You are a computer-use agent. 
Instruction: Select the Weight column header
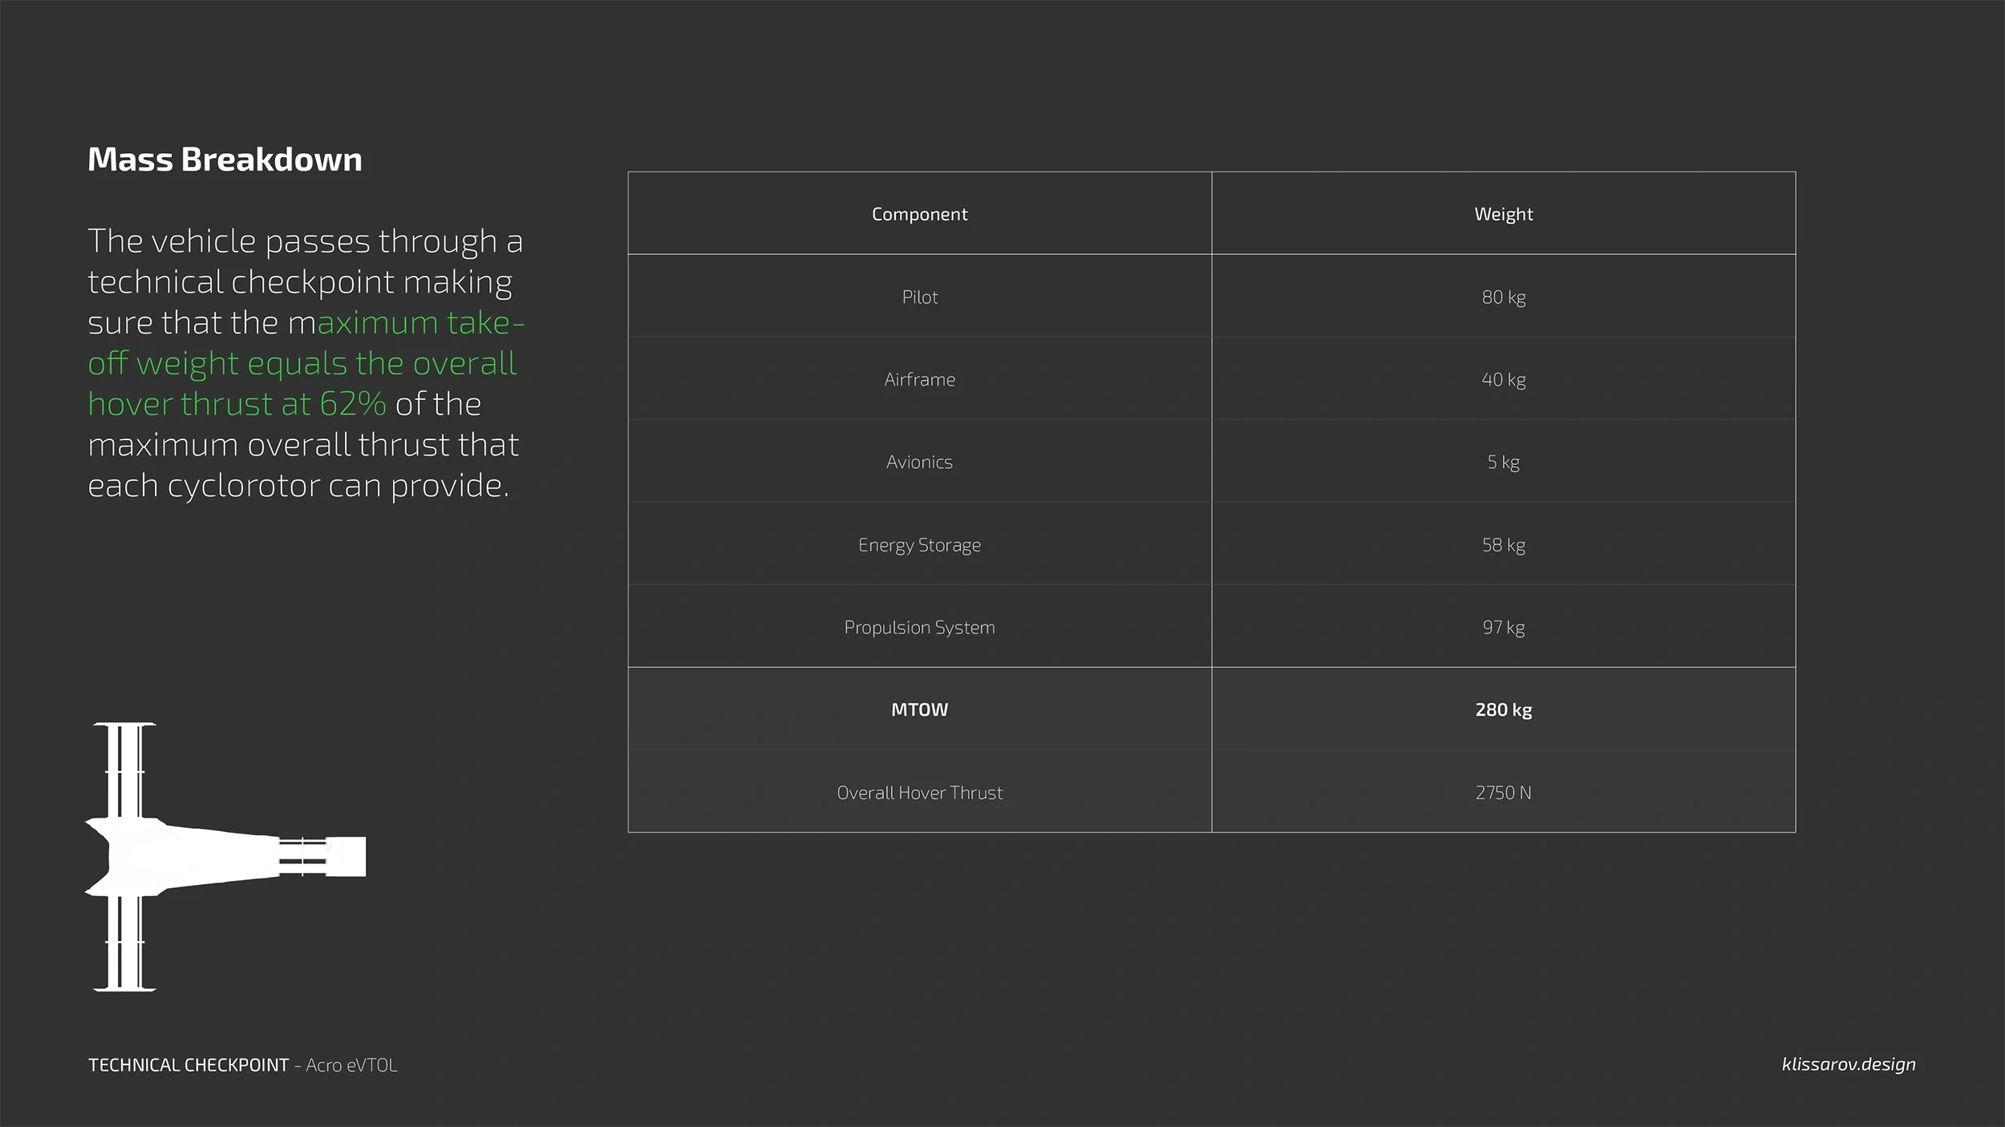(1503, 214)
